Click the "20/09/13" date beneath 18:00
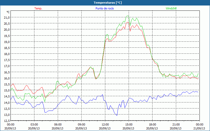Image resolution: width=210 pixels, height=131 pixels. pos(152,128)
